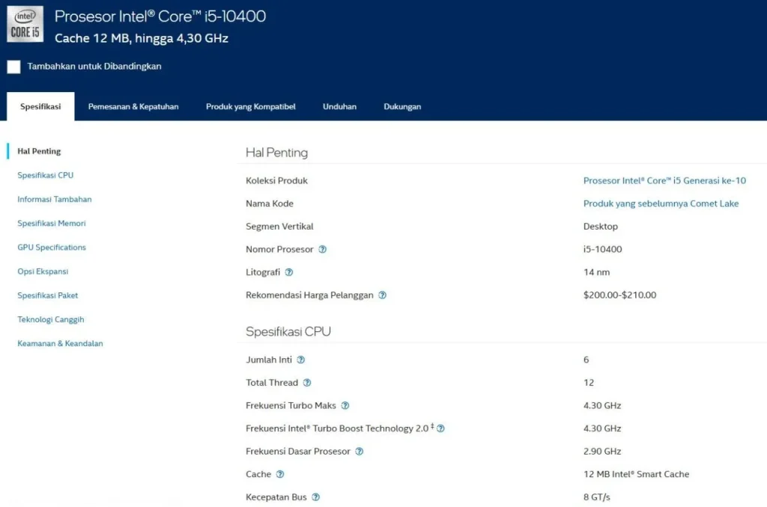Open the Nomor Prosesor tooltip icon
This screenshot has height=507, width=767.
321,249
